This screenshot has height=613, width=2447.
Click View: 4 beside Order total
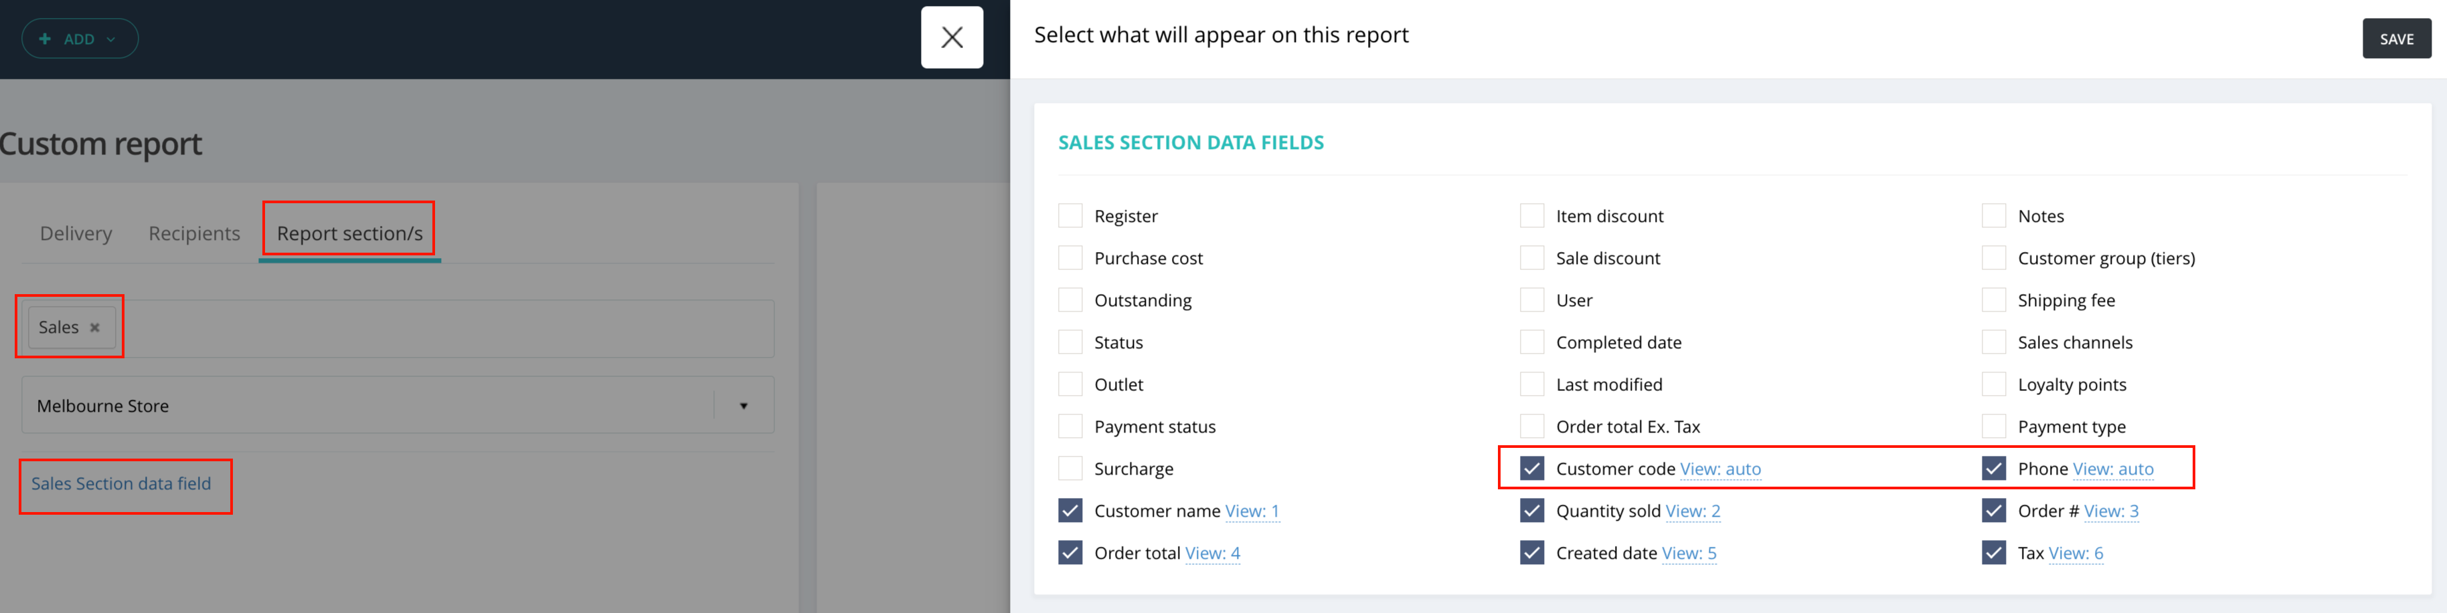pyautogui.click(x=1212, y=554)
